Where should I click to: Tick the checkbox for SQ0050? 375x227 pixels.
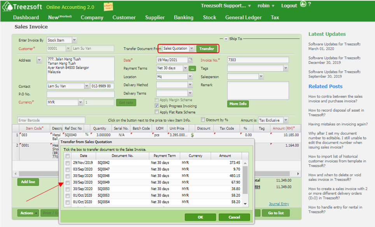click(x=67, y=189)
